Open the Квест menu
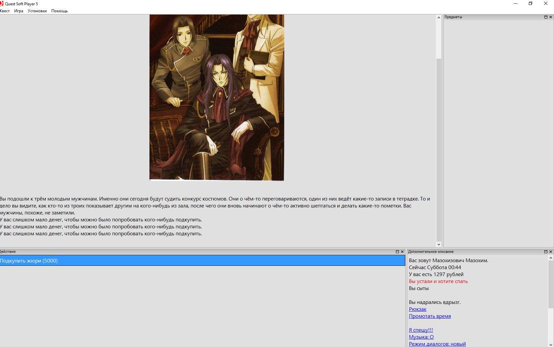This screenshot has height=347, width=554. tap(5, 11)
